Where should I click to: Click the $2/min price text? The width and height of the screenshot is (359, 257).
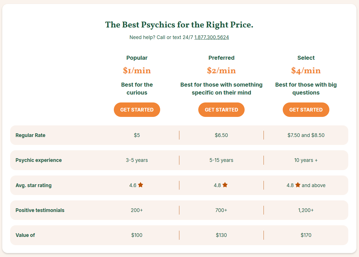(221, 70)
